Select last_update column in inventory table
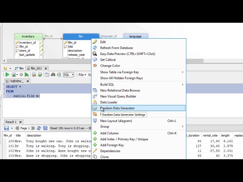Viewport: 243px width, 182px height. pos(27,55)
